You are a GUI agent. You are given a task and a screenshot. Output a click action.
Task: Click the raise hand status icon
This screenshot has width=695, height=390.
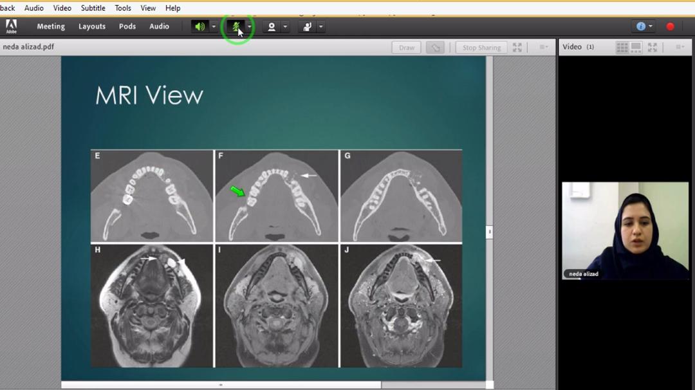coord(308,26)
